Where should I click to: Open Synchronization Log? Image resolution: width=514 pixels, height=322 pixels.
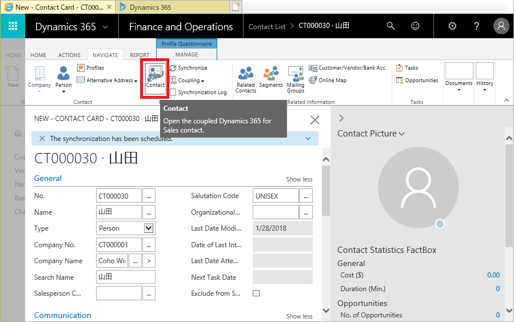tap(198, 92)
